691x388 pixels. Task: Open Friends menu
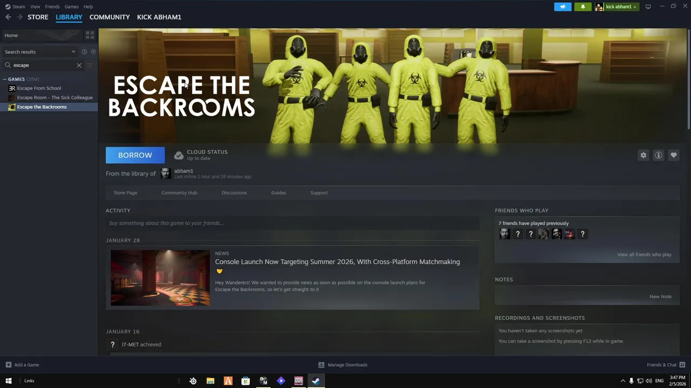pyautogui.click(x=52, y=6)
